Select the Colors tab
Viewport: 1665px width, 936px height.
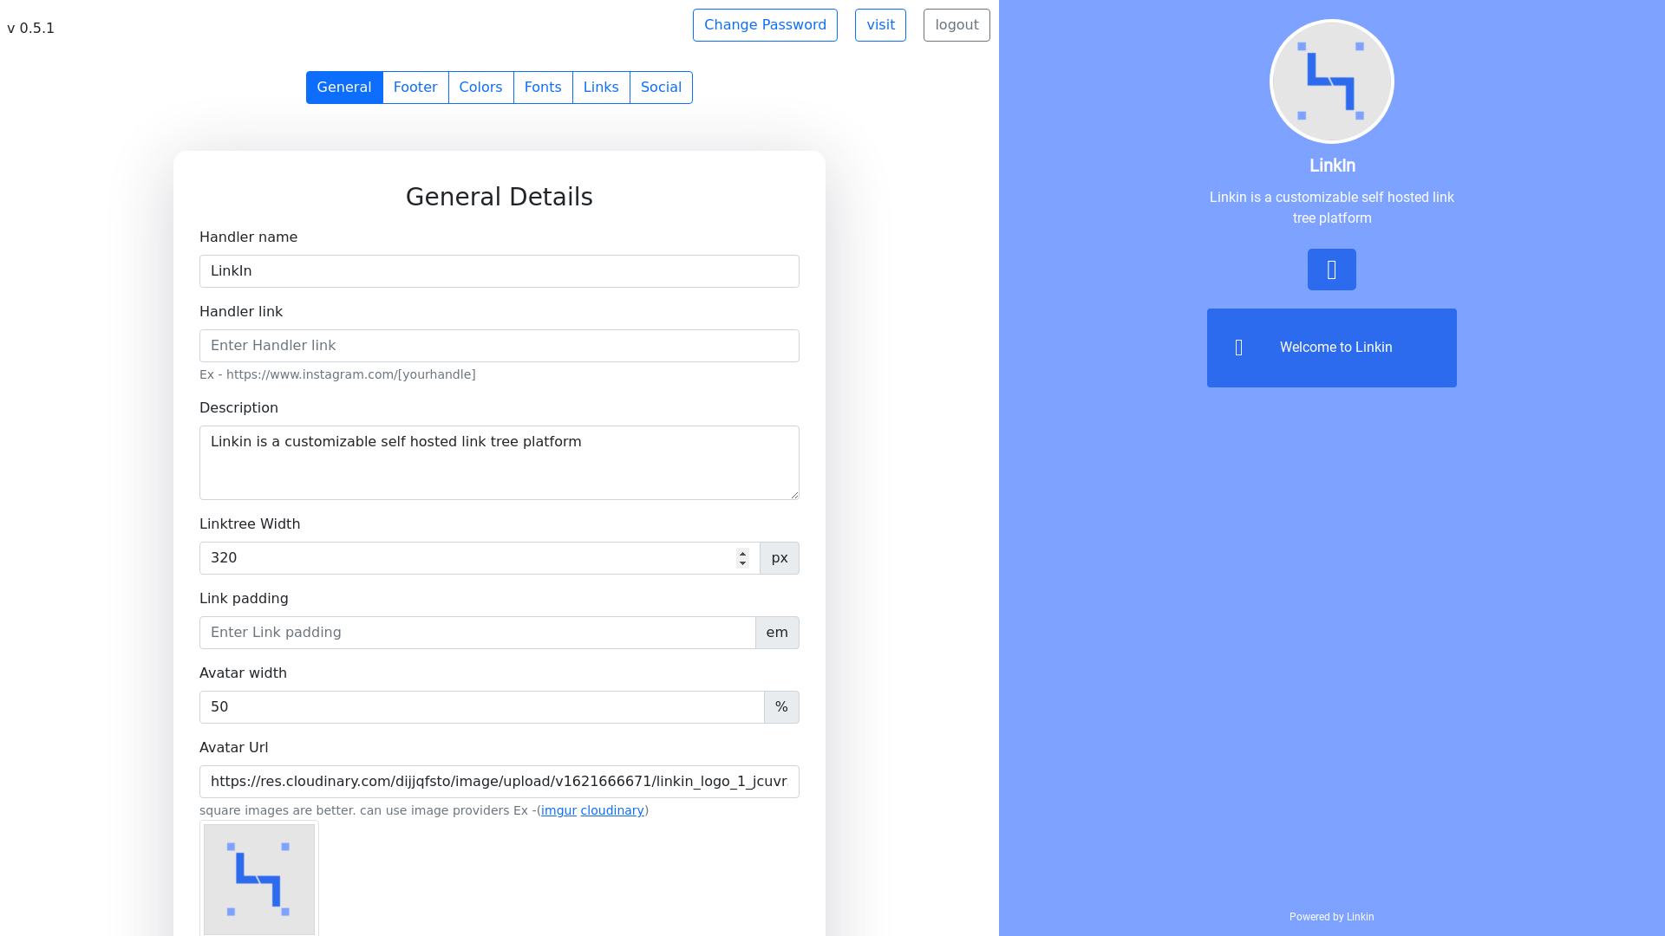pyautogui.click(x=480, y=87)
